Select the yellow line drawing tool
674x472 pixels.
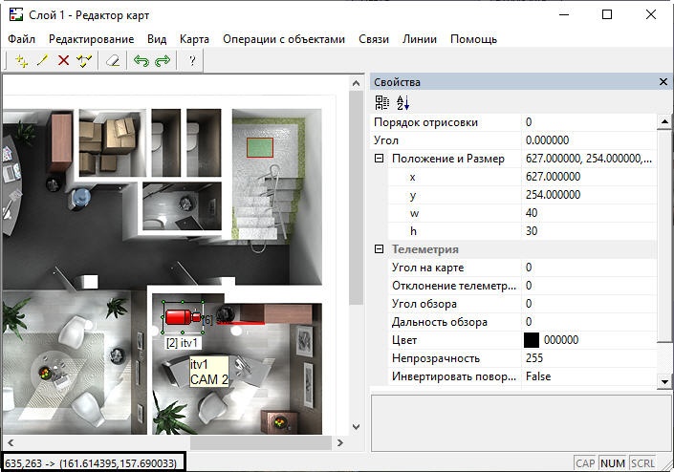[x=42, y=61]
